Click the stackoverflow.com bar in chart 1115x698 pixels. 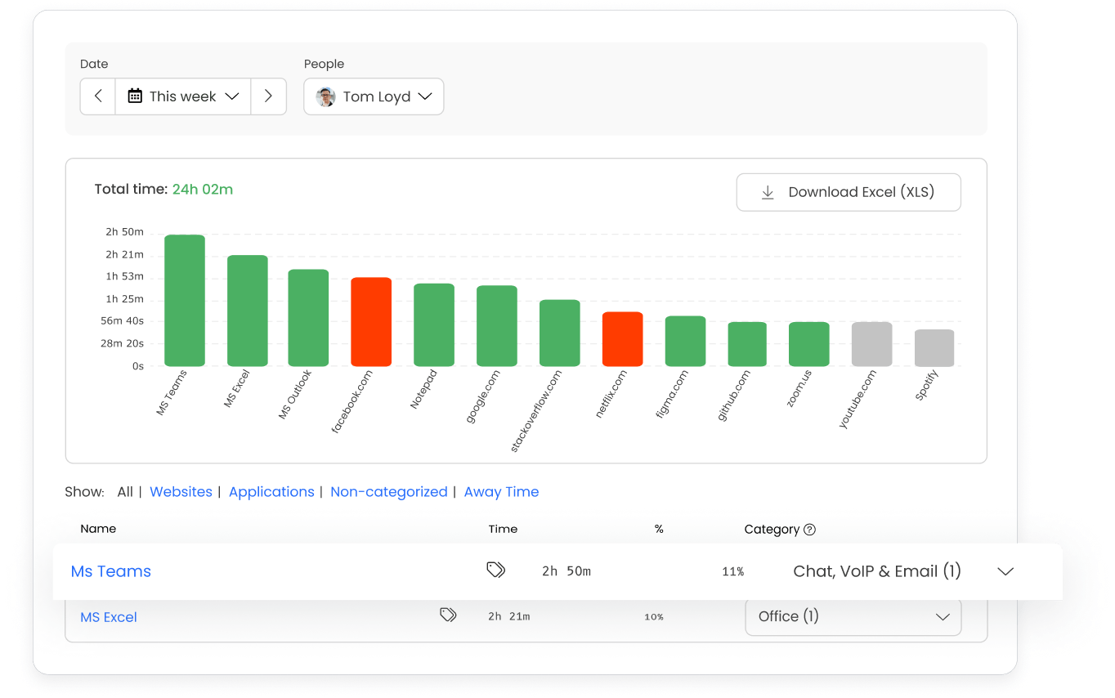tap(560, 333)
